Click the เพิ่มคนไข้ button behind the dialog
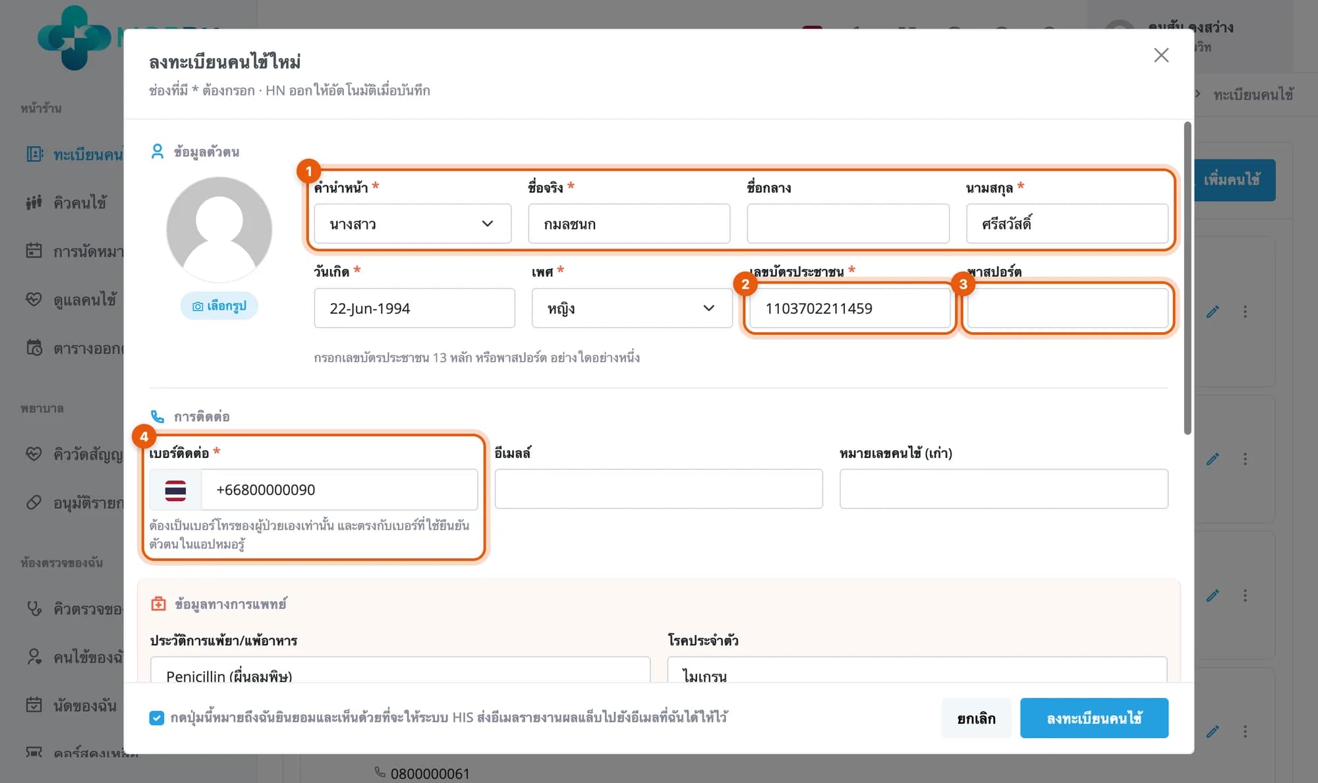Viewport: 1318px width, 783px height. click(x=1234, y=180)
